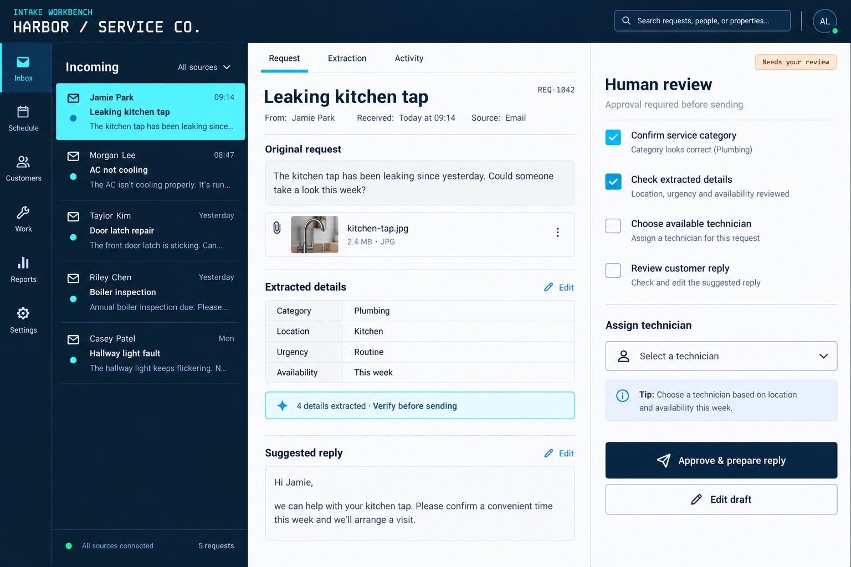
Task: Click the envelope icon on Casey Patel's request
Action: pyautogui.click(x=73, y=339)
